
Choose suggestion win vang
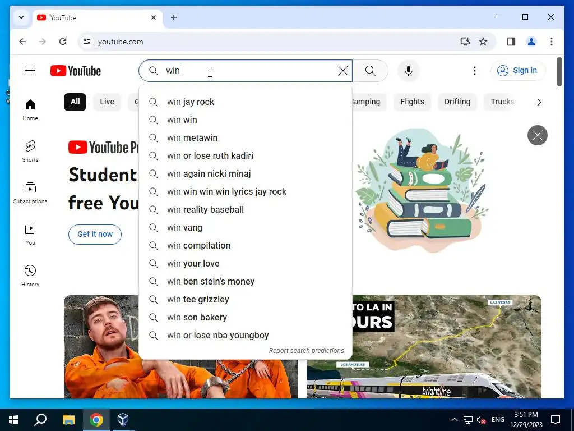[x=246, y=228]
